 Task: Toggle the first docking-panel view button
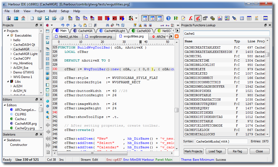(145, 18)
